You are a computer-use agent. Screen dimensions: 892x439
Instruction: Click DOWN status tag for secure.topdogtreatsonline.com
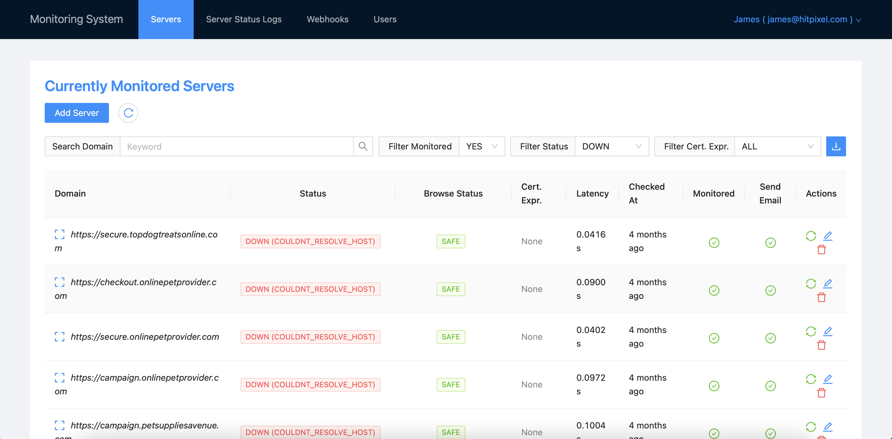pos(310,241)
